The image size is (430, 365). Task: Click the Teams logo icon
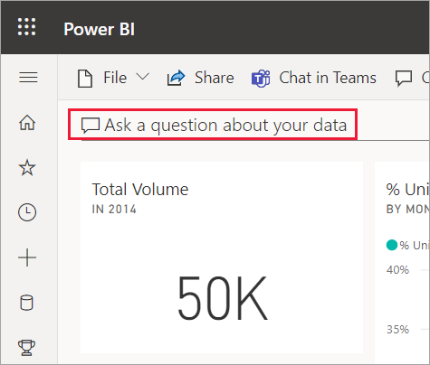click(261, 79)
